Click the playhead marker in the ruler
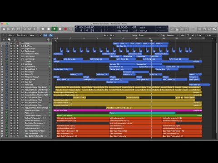 click(151, 40)
